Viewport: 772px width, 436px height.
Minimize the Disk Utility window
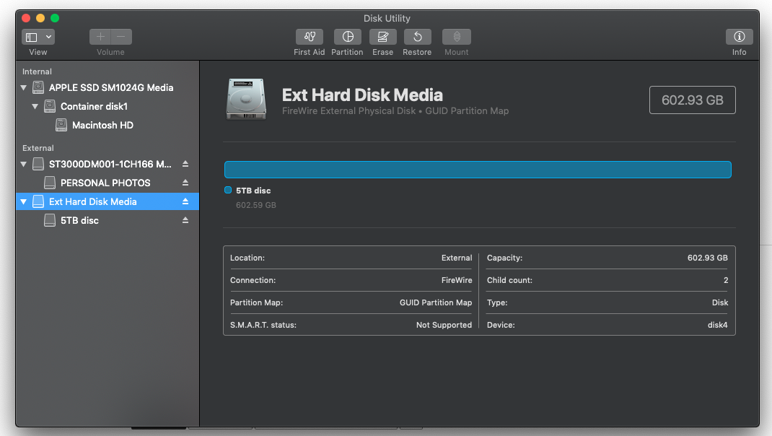(40, 18)
